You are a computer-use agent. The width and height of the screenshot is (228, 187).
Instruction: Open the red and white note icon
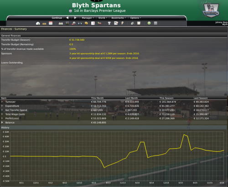pos(93,23)
